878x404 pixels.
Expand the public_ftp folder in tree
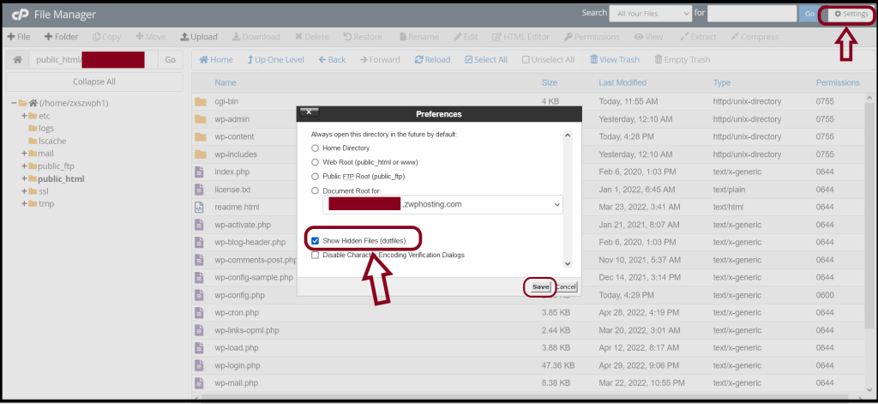tap(24, 166)
